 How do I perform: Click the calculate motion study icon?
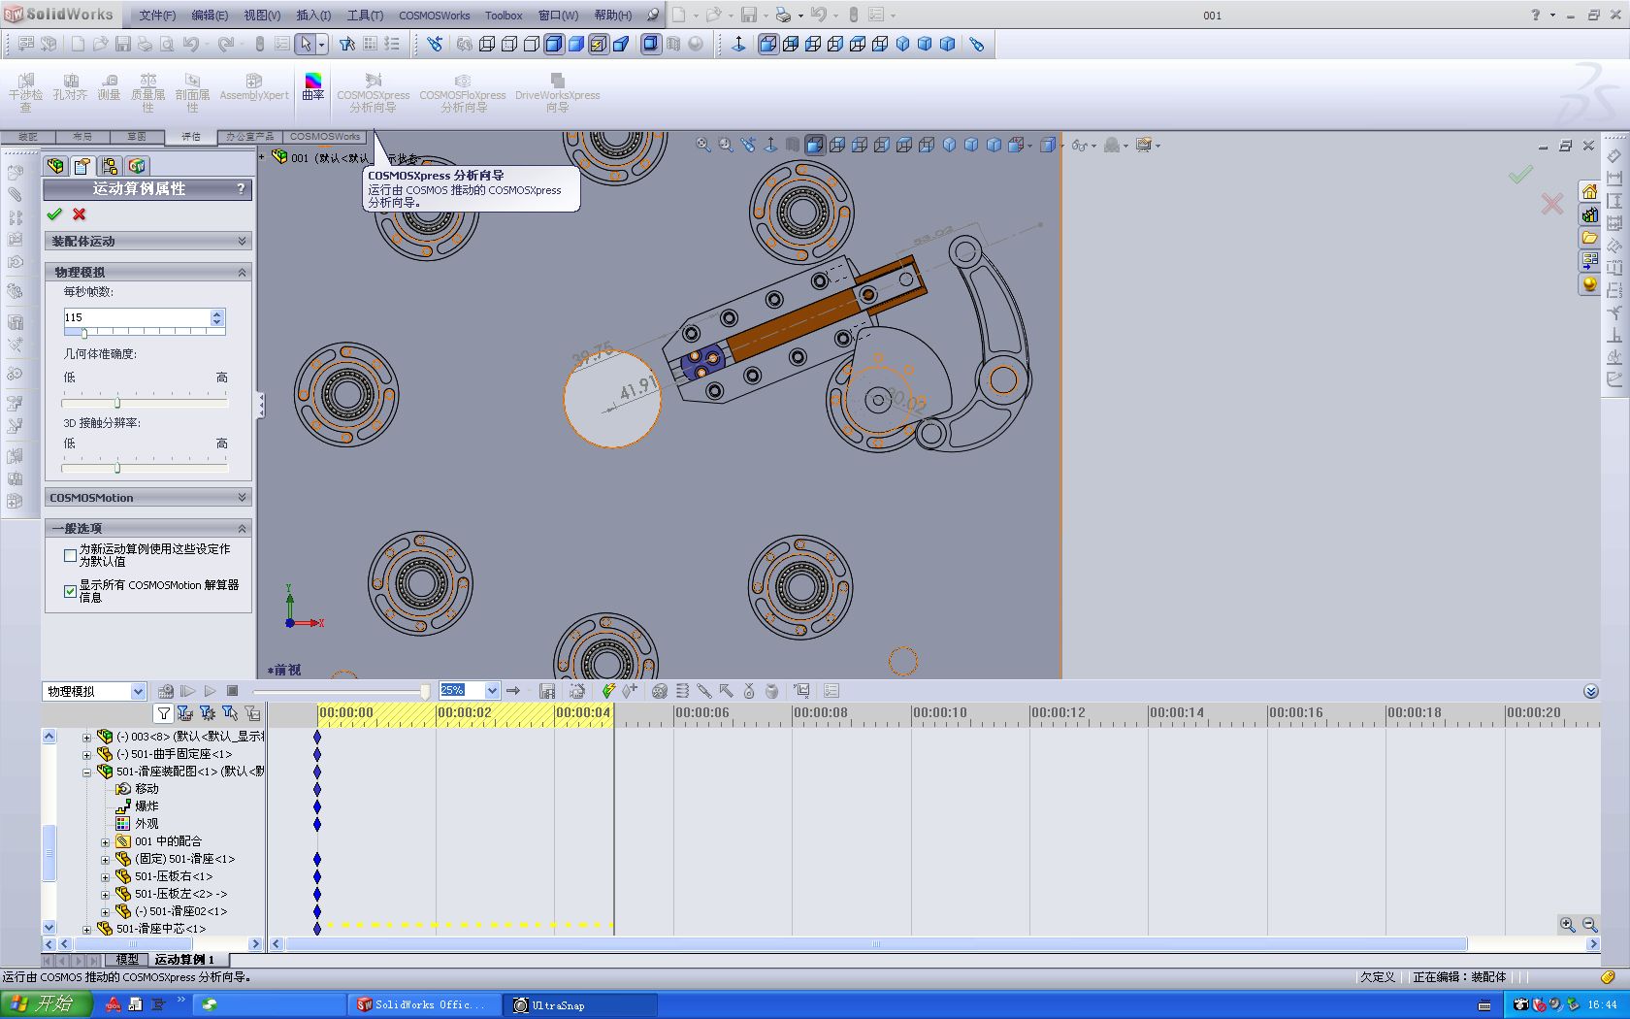click(165, 691)
